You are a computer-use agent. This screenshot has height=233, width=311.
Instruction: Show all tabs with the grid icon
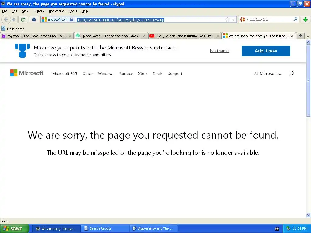pyautogui.click(x=308, y=36)
